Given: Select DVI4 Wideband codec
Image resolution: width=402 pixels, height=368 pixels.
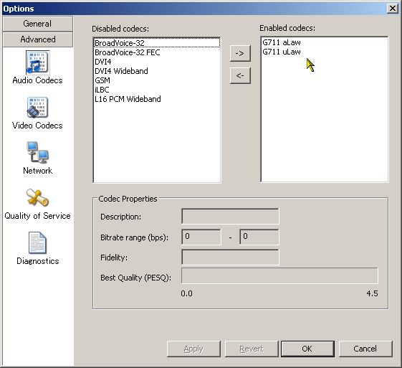Looking at the screenshot, I should [157, 71].
